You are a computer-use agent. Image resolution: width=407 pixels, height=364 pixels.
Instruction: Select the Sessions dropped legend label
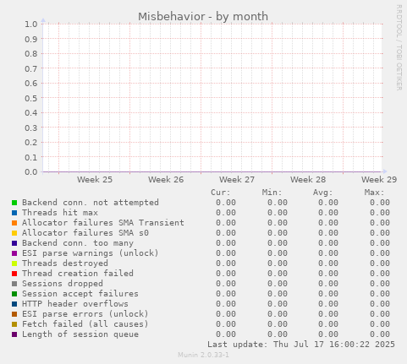[63, 284]
